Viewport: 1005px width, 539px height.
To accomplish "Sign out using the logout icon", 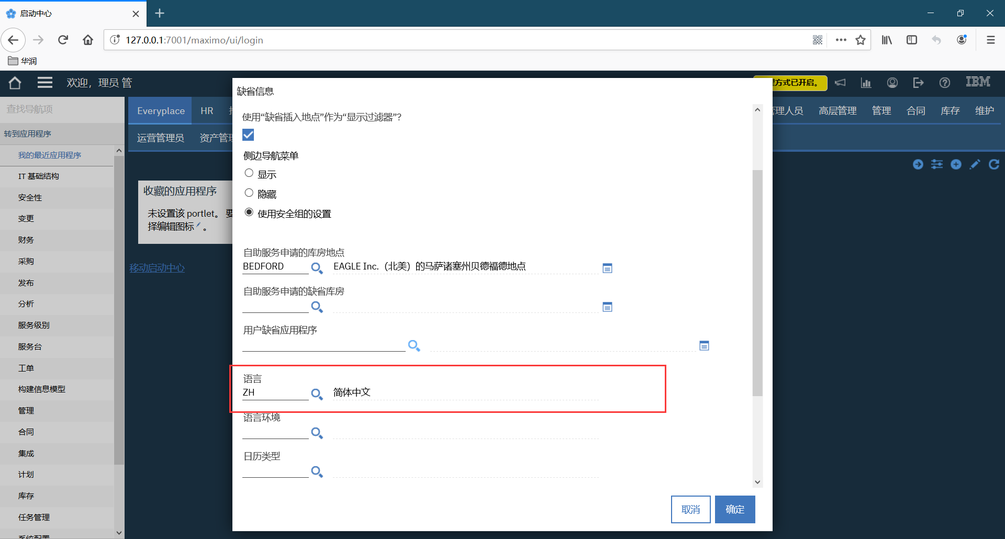I will 918,83.
